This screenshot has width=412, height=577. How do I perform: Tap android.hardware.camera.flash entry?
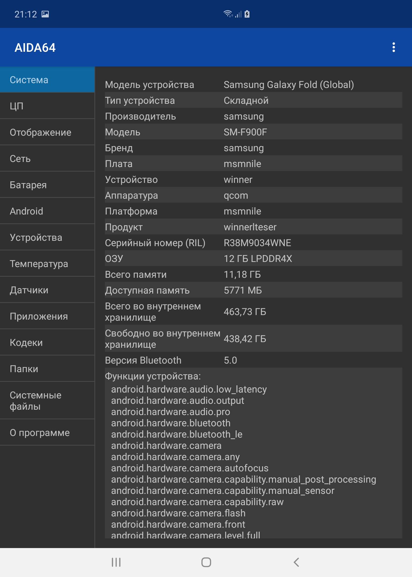tap(178, 513)
